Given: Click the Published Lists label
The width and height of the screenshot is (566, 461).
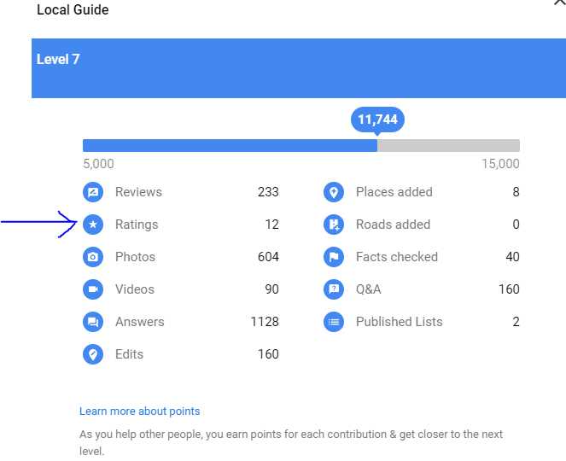Looking at the screenshot, I should pos(399,322).
